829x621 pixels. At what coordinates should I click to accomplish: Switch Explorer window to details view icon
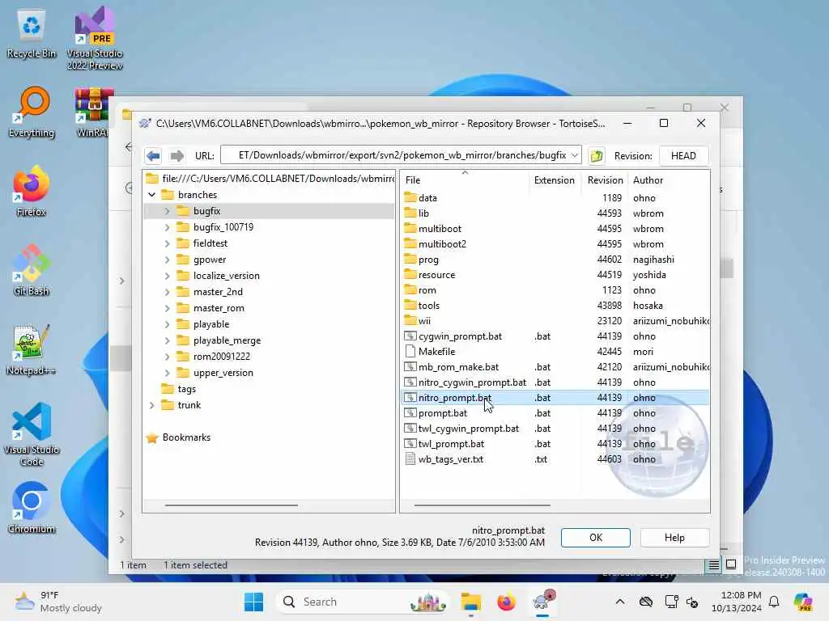coord(713,565)
